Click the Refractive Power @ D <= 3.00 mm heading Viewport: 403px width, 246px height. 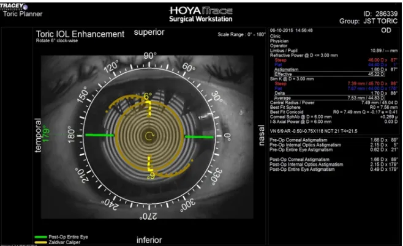304,55
